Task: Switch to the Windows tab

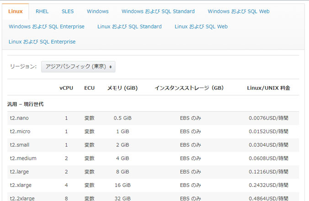Action: [97, 11]
